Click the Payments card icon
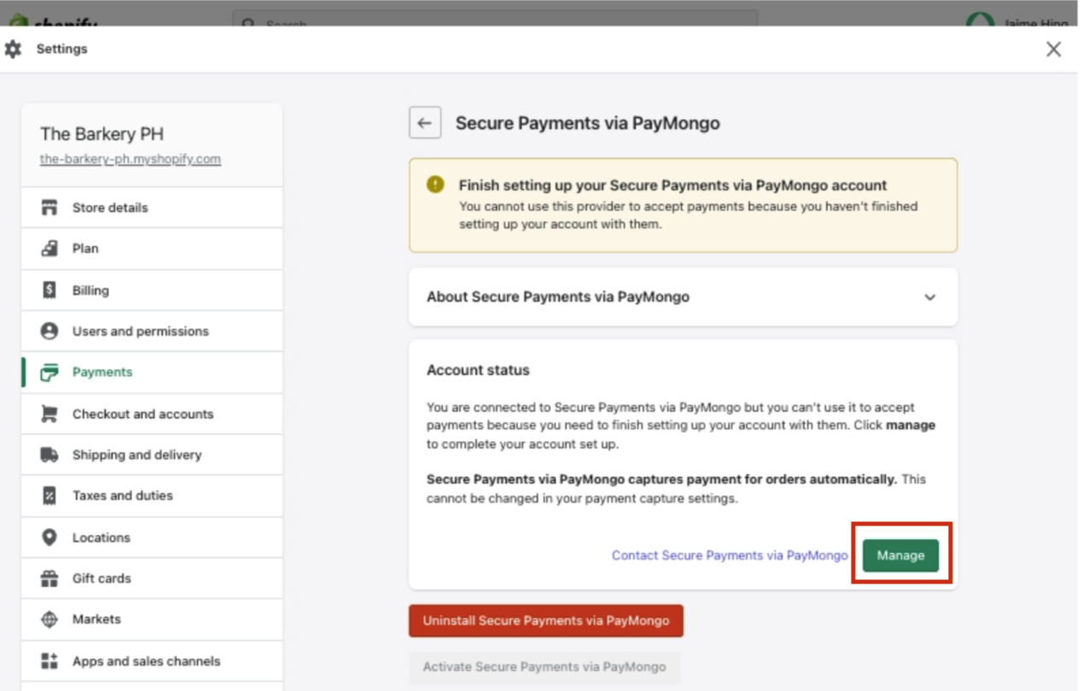1082x691 pixels. pos(49,372)
